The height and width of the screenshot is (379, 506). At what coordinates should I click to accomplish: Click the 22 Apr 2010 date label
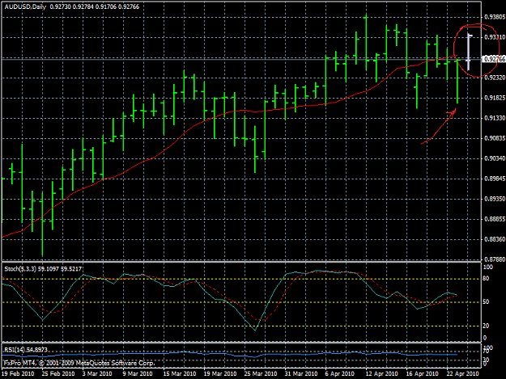click(463, 373)
